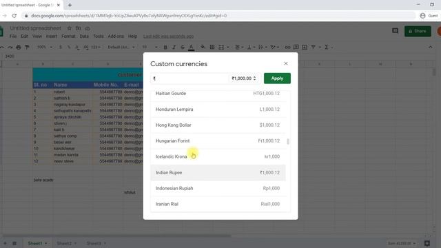Toggle strikethrough formatting
Screen dimensions: 441x248
pyautogui.click(x=183, y=48)
